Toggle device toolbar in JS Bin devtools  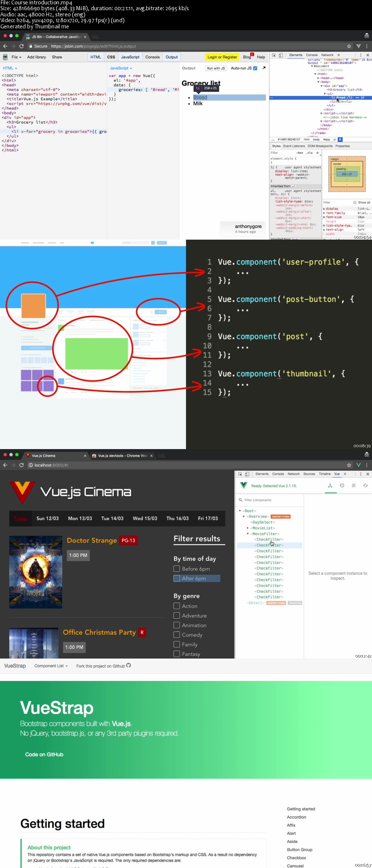coord(281,55)
